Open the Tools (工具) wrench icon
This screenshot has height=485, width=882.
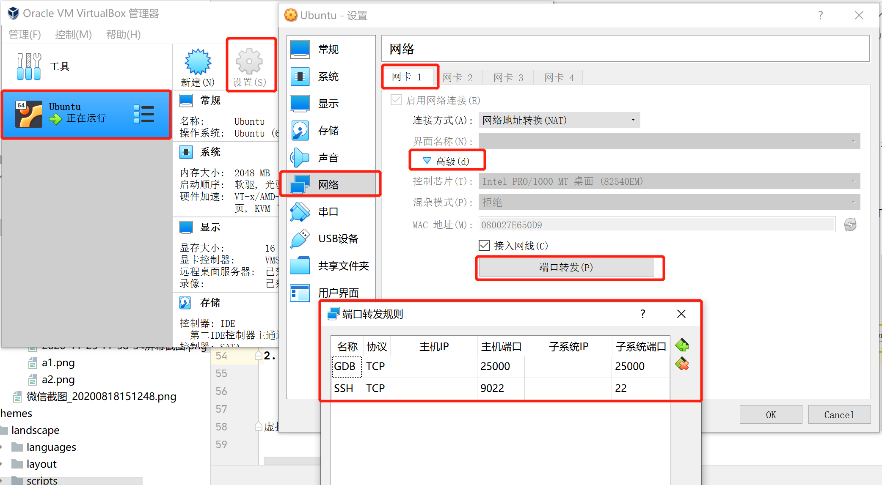28,66
